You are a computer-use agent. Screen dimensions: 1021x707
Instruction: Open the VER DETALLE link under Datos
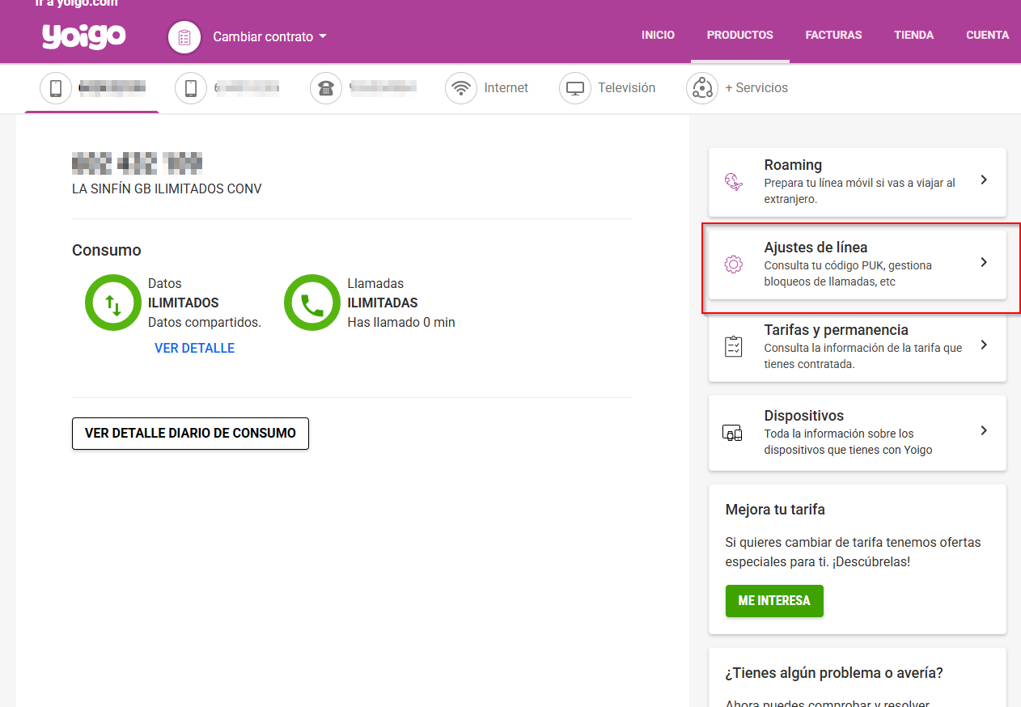[194, 348]
